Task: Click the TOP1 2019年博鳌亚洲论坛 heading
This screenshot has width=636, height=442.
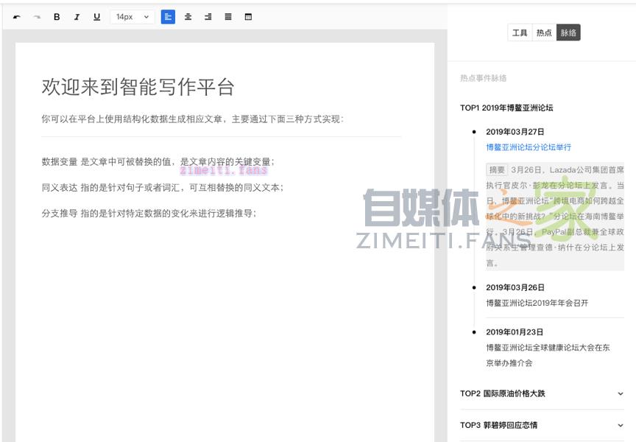Action: [506, 108]
